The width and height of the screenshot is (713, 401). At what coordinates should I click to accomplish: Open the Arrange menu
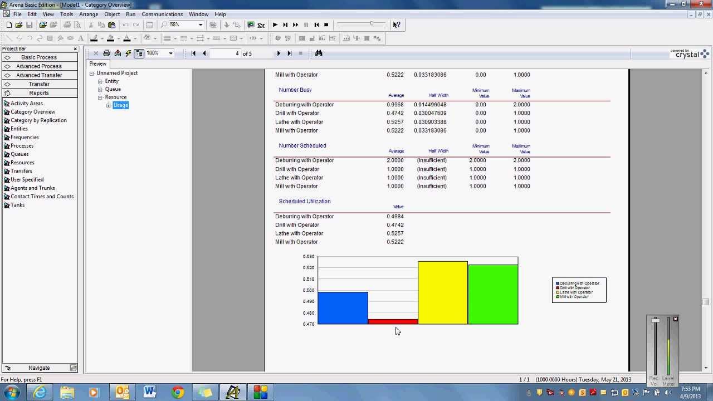pos(89,14)
